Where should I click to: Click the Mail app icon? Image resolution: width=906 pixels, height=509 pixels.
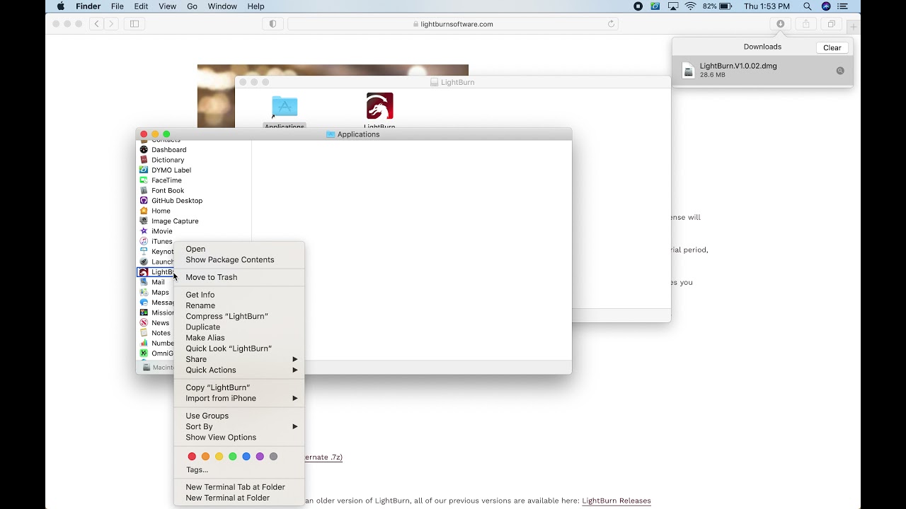144,282
